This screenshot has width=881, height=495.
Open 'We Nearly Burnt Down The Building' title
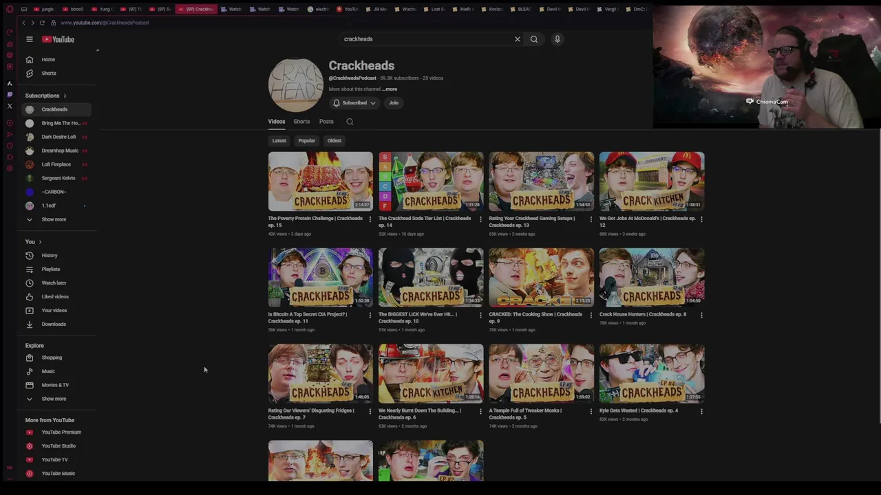(420, 414)
